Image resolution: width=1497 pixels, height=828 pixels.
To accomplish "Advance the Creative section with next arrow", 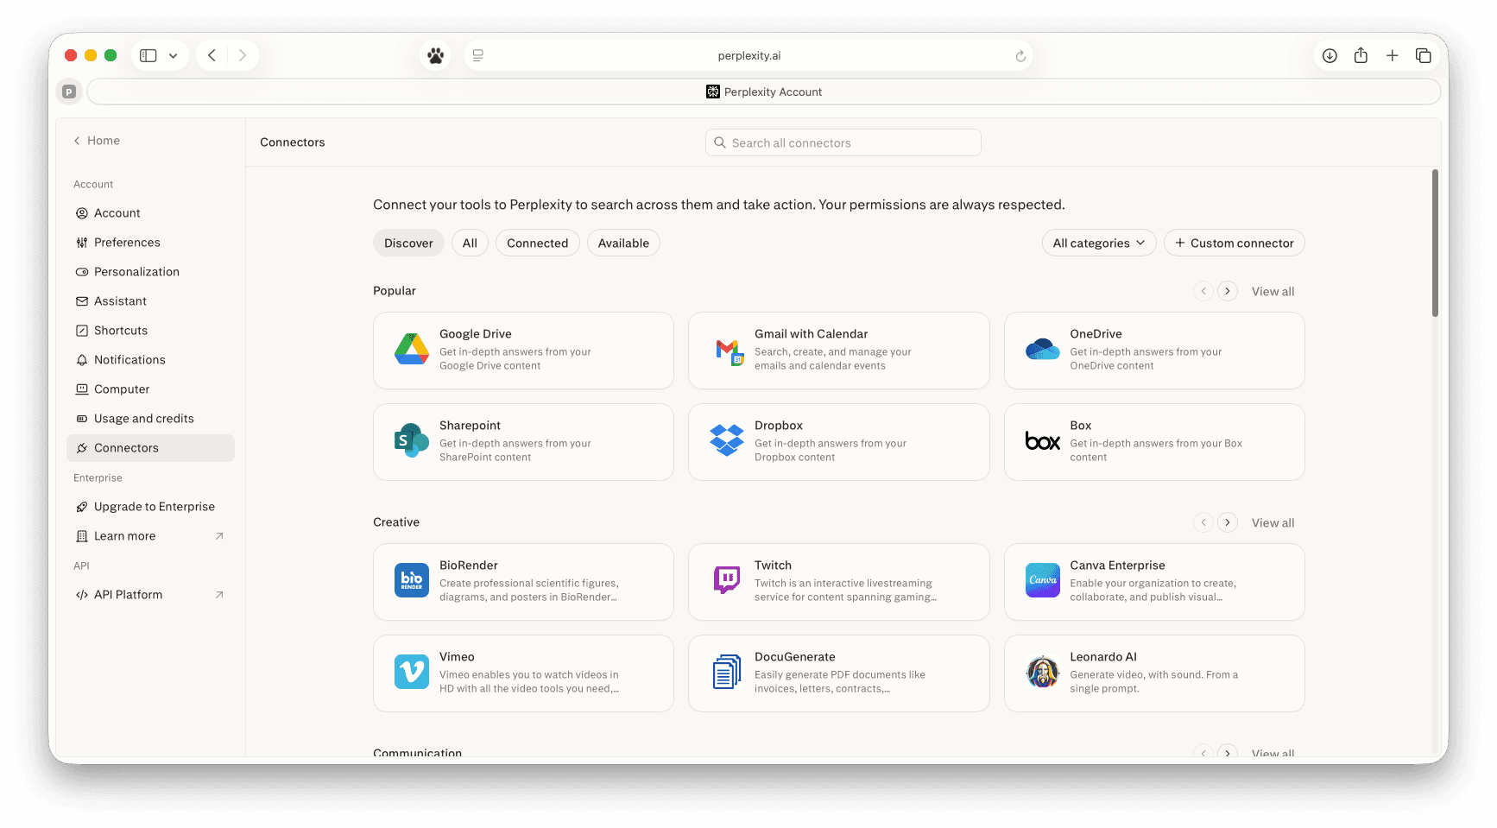I will coord(1227,523).
